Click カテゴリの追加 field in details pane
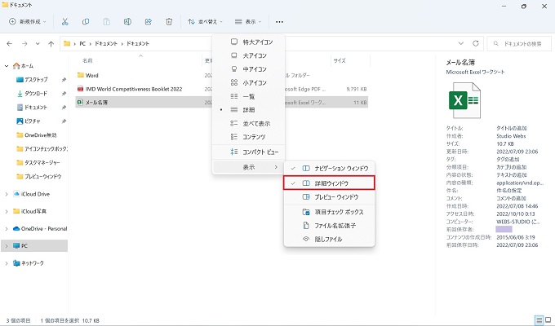555x326 pixels. [x=512, y=167]
